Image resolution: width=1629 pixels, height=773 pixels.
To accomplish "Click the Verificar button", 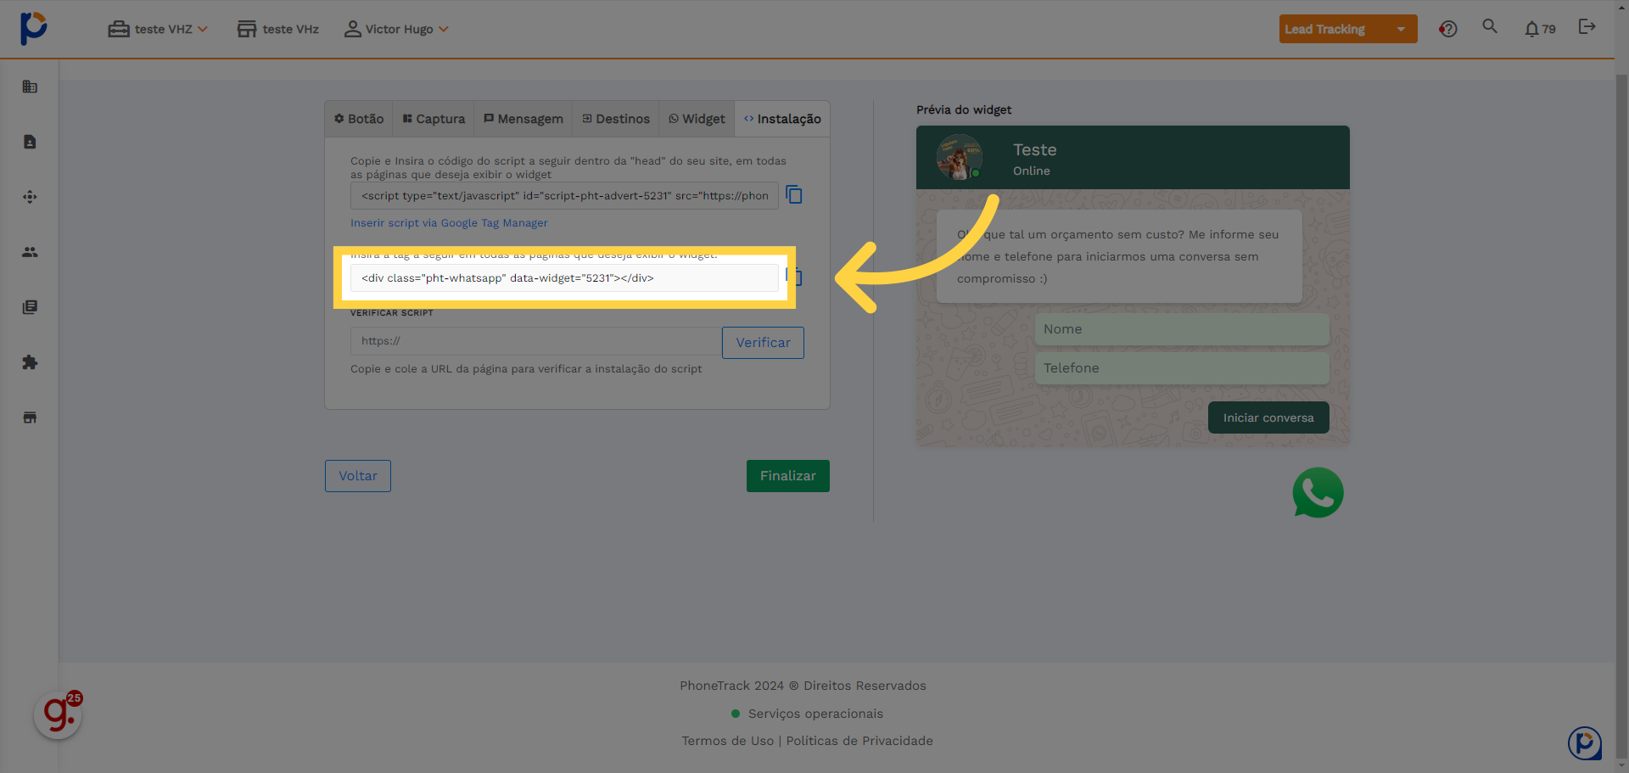I will click(763, 343).
